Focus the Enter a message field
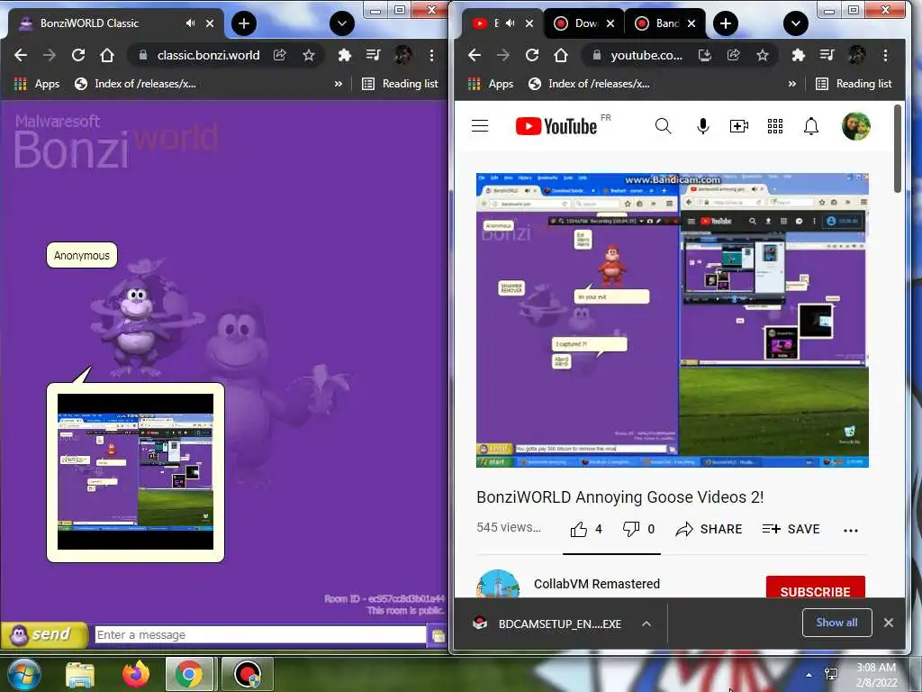The width and height of the screenshot is (922, 692). [260, 635]
